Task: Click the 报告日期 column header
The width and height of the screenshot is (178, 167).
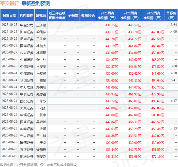Action: point(9,15)
